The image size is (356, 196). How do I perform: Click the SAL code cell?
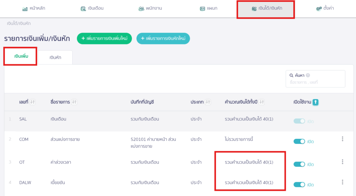pyautogui.click(x=23, y=119)
